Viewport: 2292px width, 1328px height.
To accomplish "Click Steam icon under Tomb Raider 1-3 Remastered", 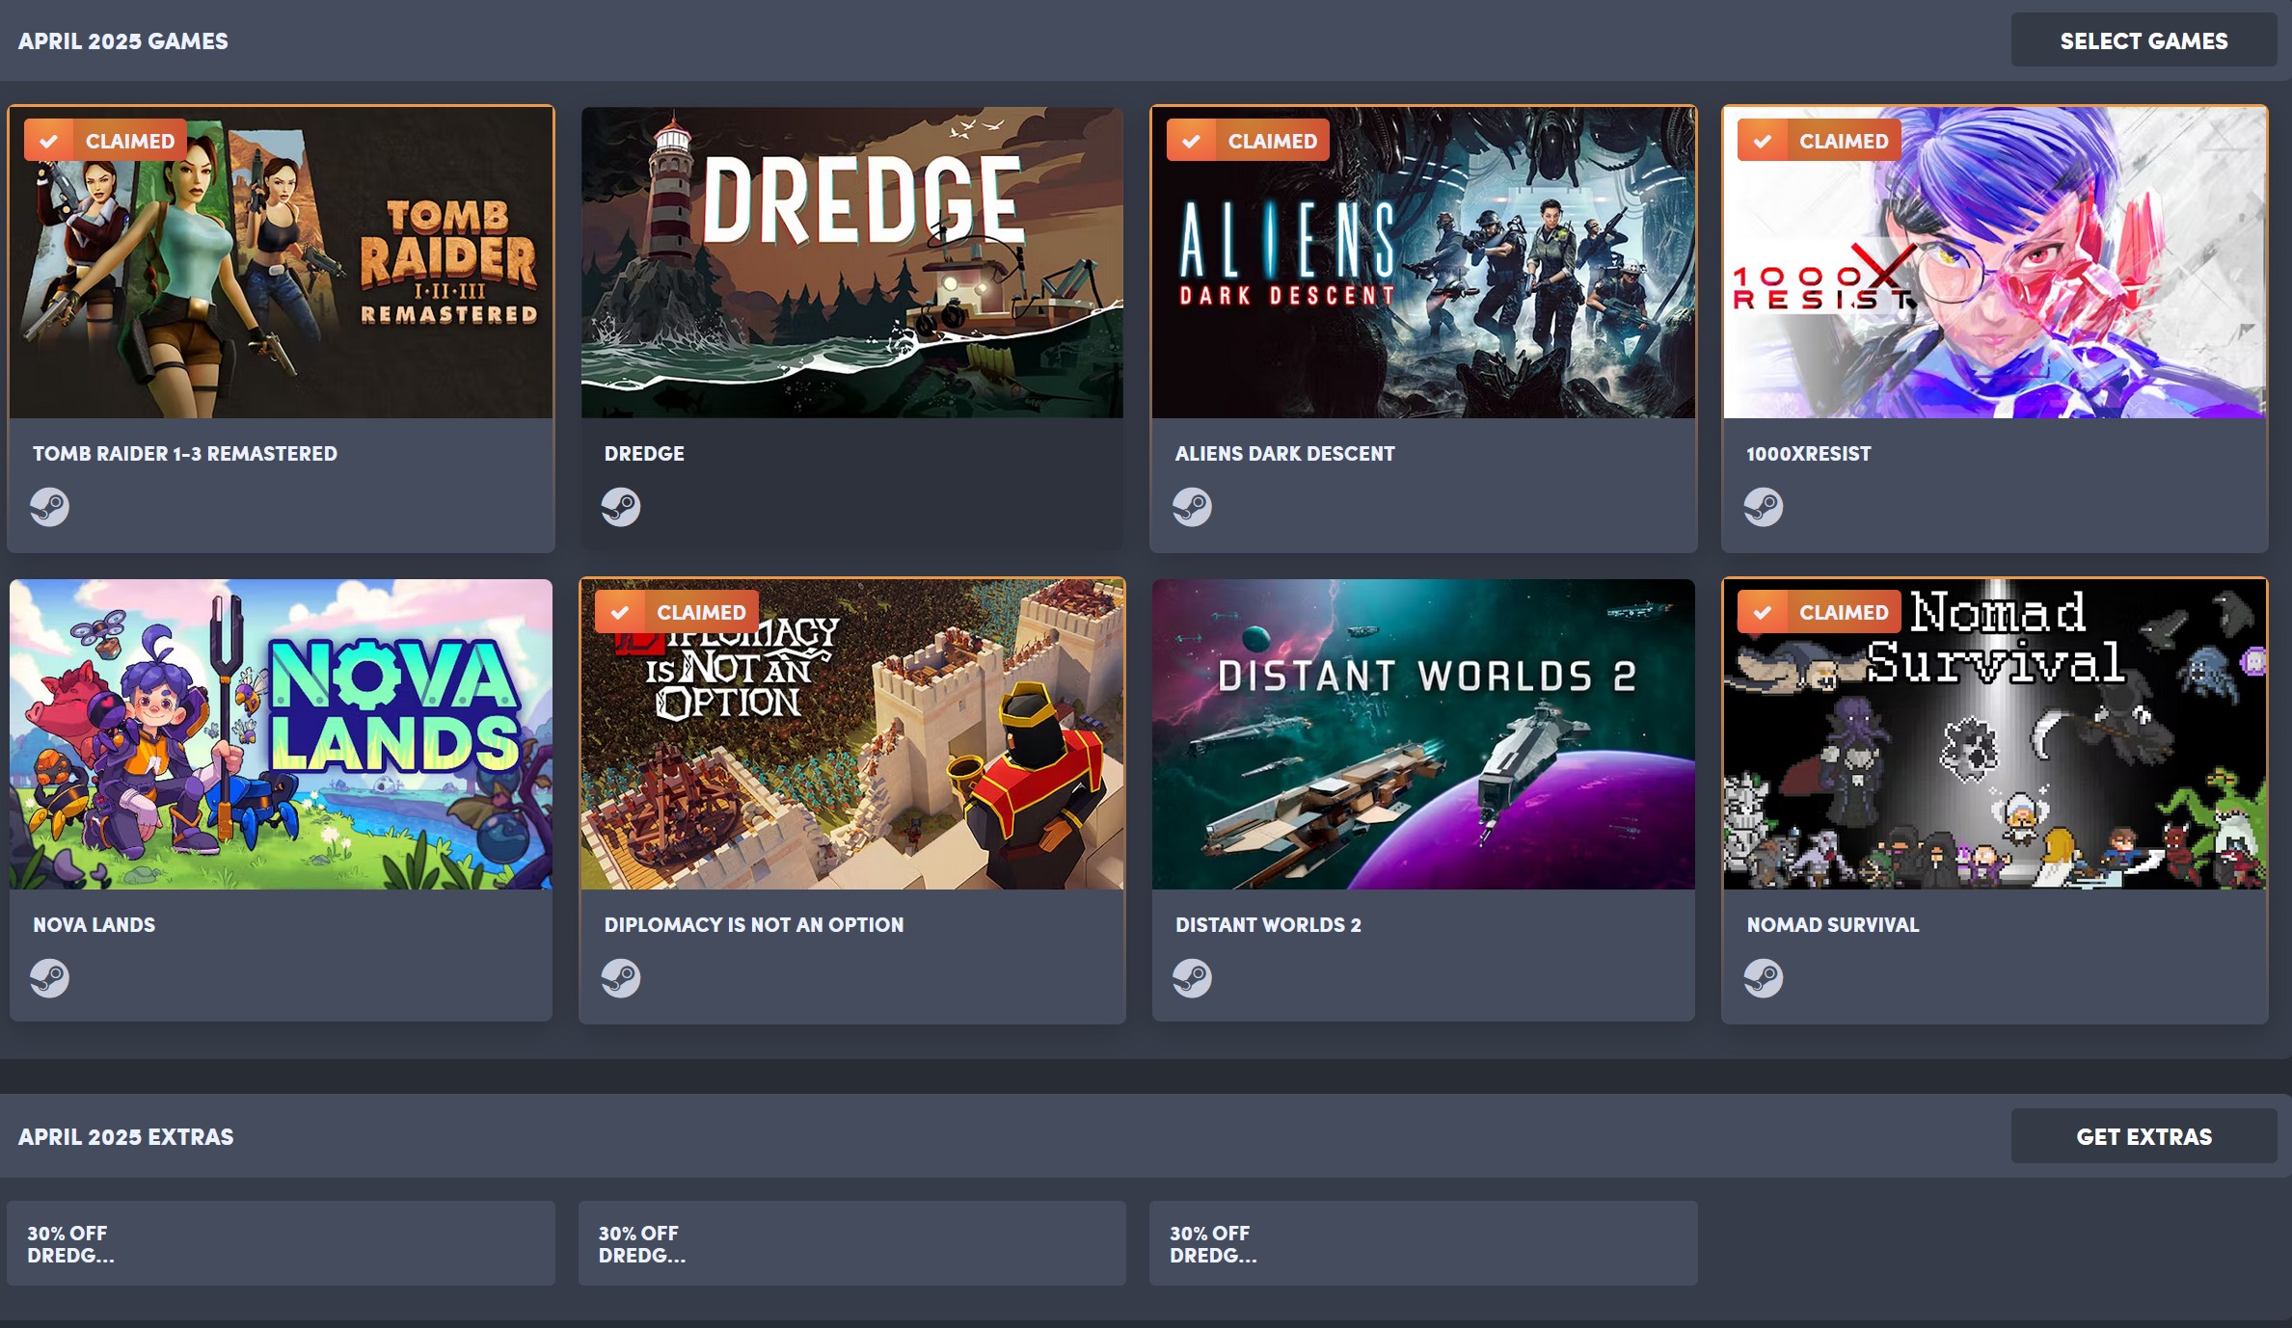I will coord(49,507).
